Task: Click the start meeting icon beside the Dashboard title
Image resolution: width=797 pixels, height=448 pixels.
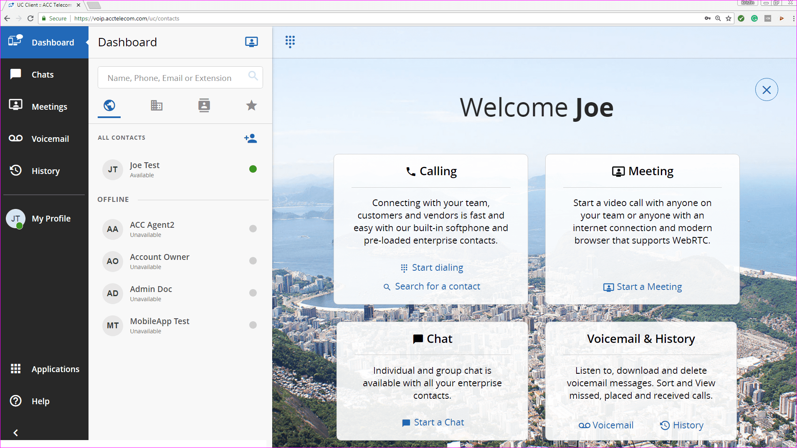Action: point(251,42)
